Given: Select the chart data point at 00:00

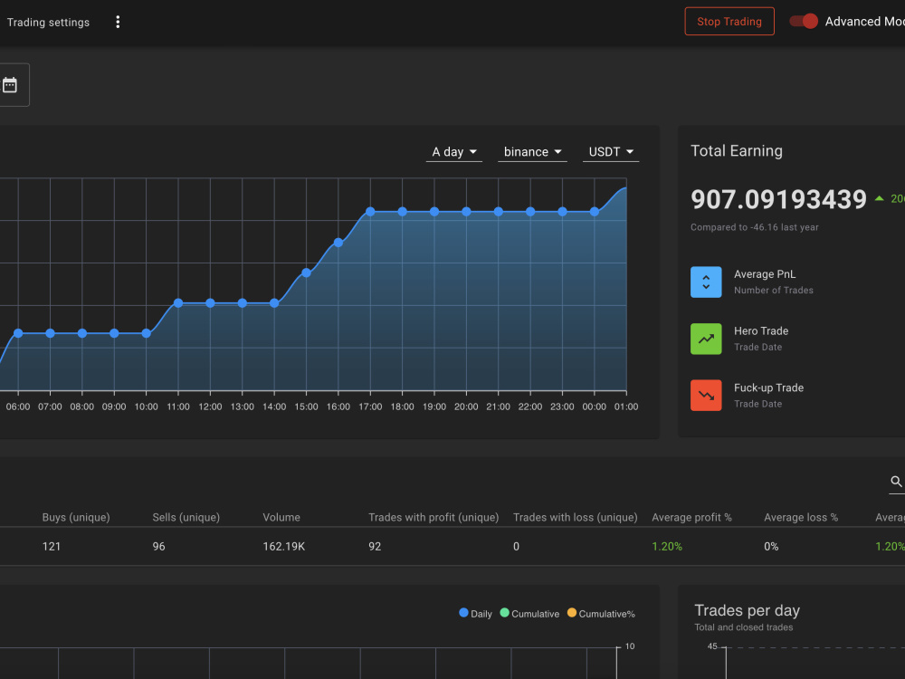Looking at the screenshot, I should [595, 212].
